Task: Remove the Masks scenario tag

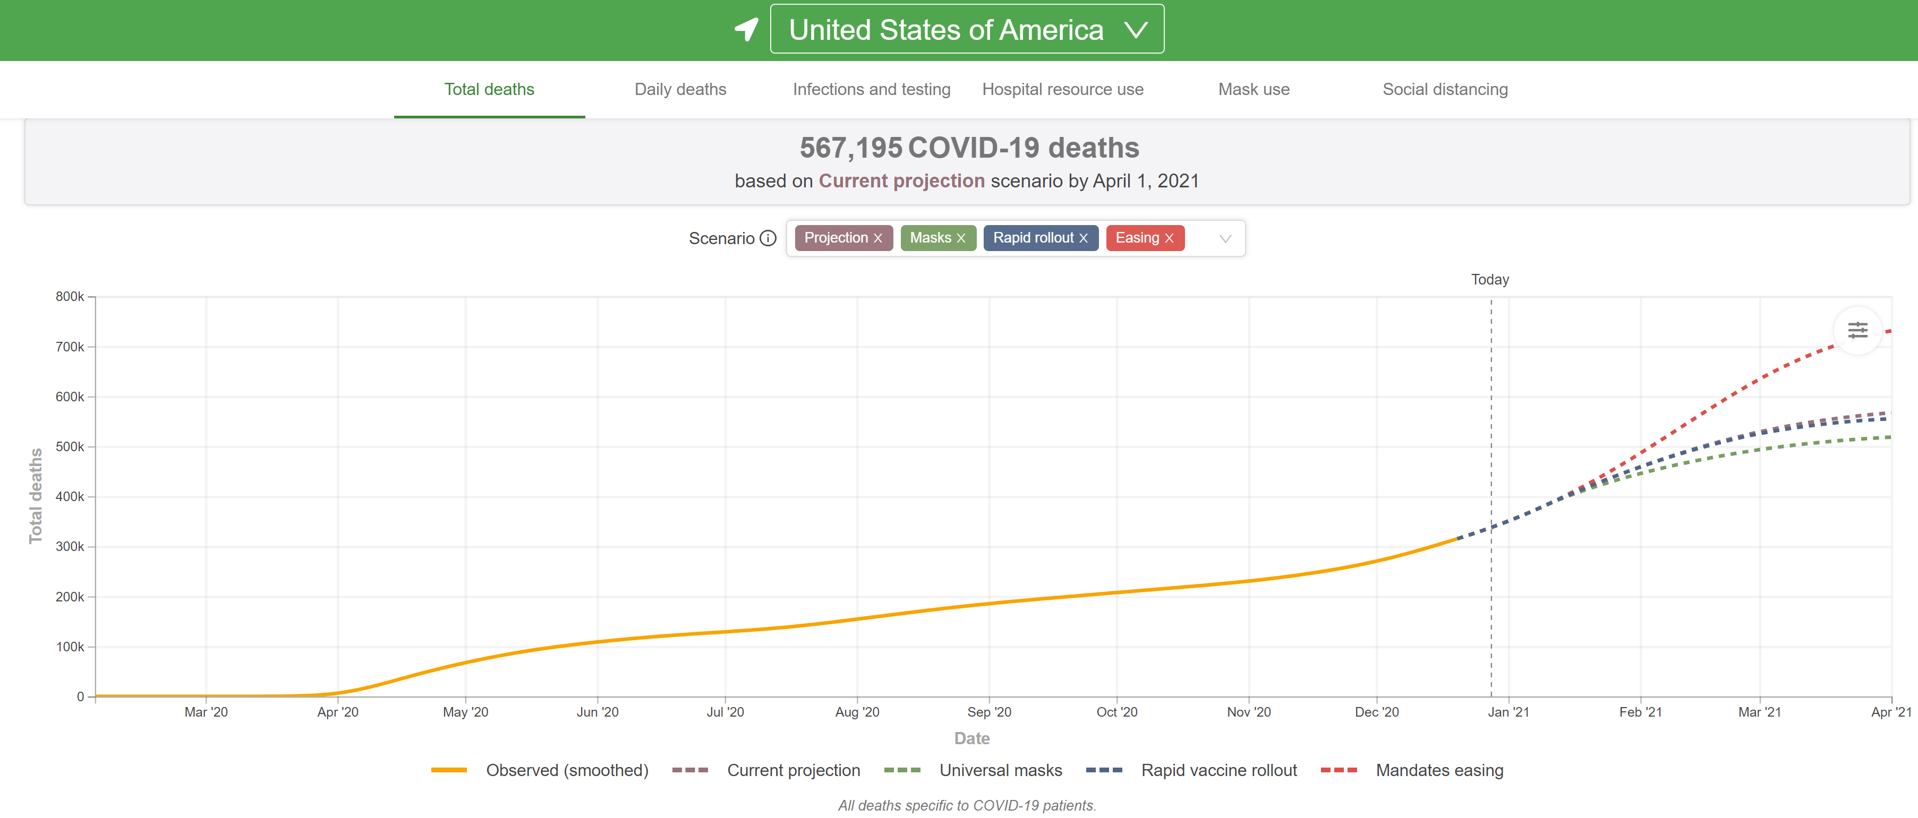Action: (x=960, y=238)
